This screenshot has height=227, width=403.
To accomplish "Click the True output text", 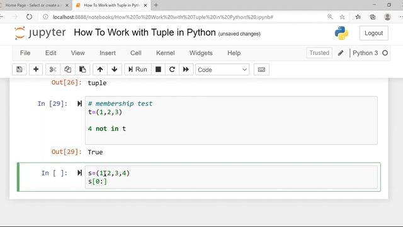I will pyautogui.click(x=95, y=152).
